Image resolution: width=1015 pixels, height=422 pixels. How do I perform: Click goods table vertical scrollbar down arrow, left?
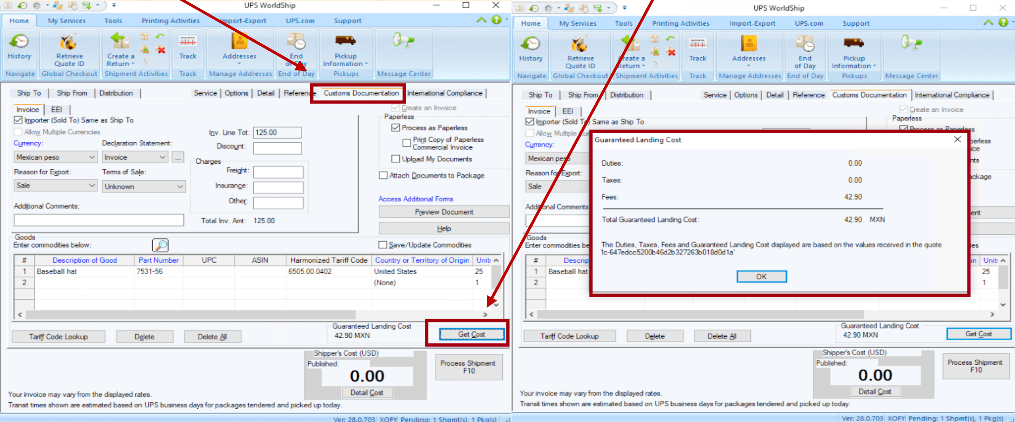[x=496, y=305]
